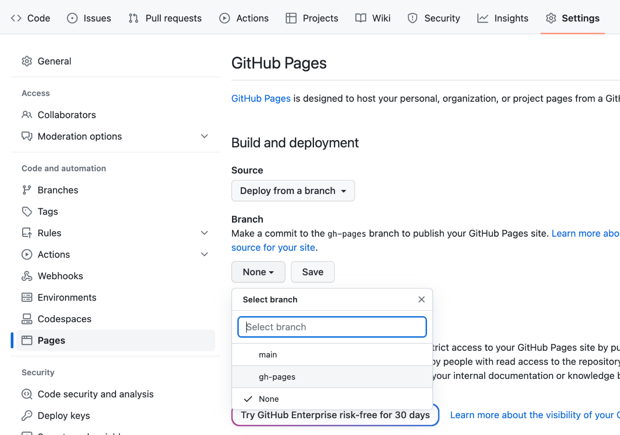620x435 pixels.
Task: Click the Pull requests branch icon
Action: [134, 18]
